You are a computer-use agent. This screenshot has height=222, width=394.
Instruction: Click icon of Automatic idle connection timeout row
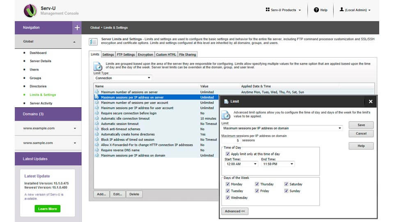tap(97, 118)
